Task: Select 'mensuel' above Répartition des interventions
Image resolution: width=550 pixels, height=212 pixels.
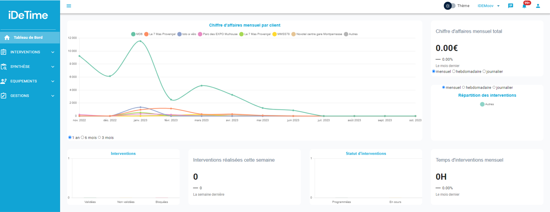Action: [444, 87]
